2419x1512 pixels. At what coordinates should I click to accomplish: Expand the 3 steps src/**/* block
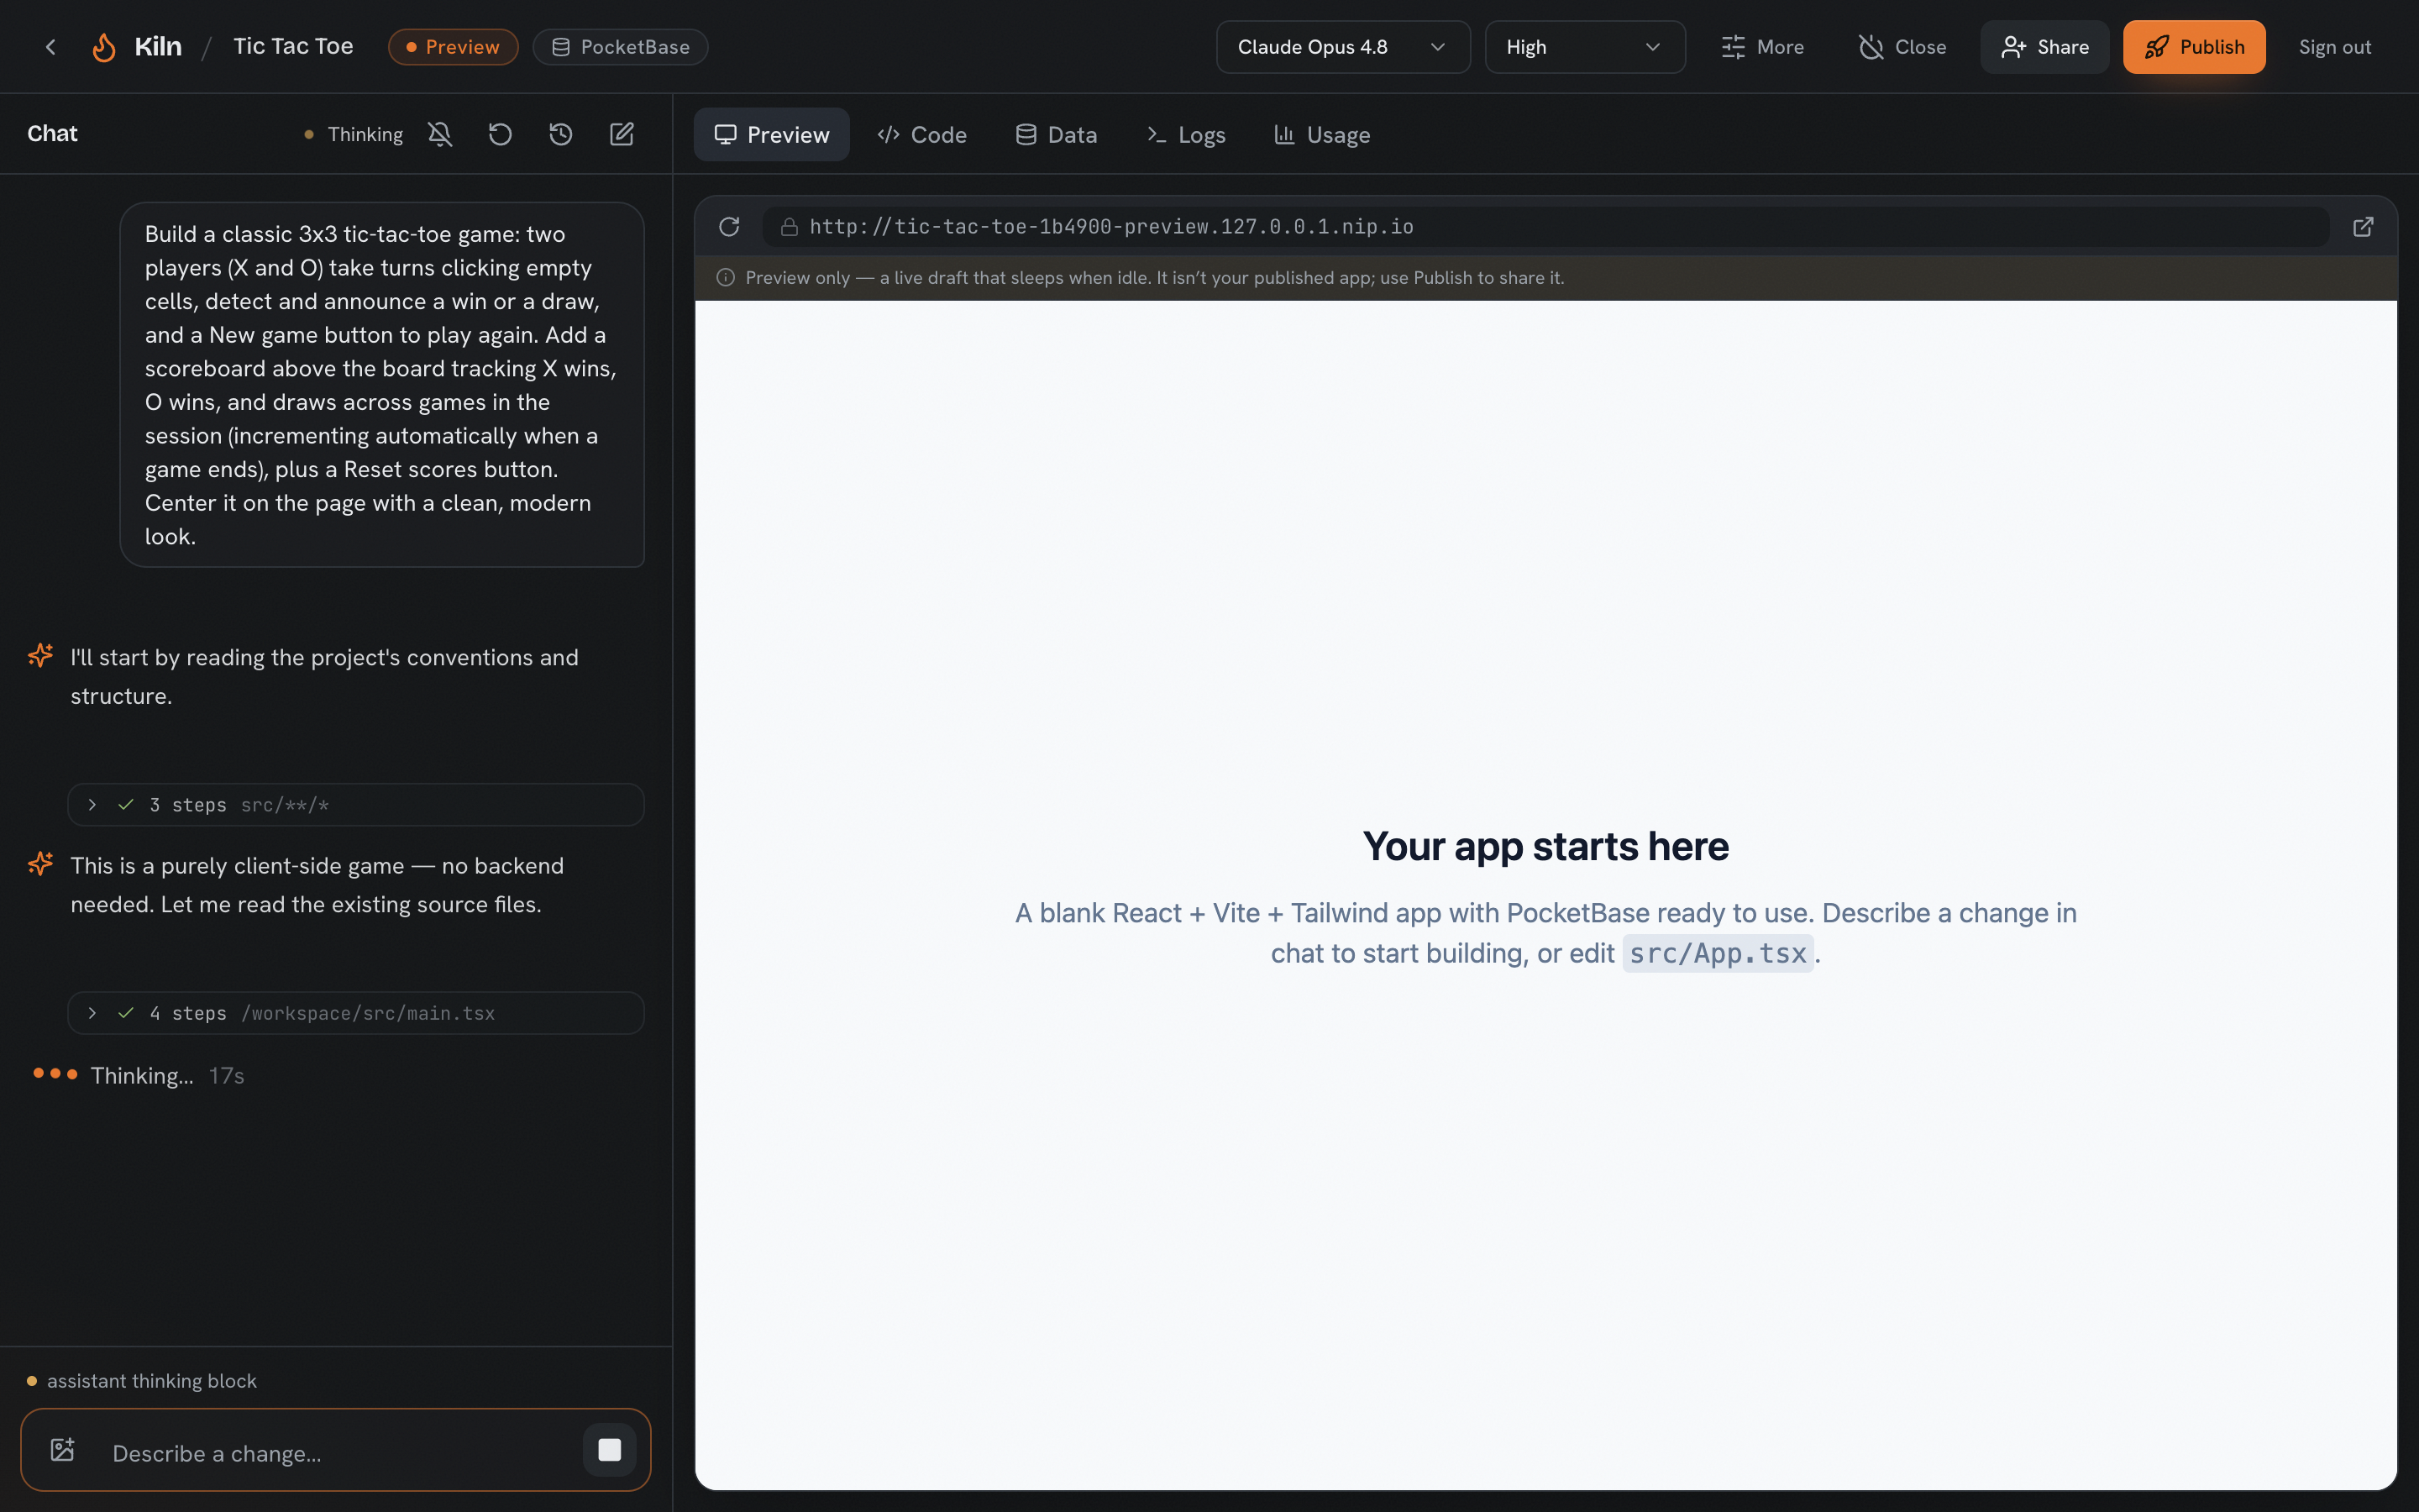356,805
